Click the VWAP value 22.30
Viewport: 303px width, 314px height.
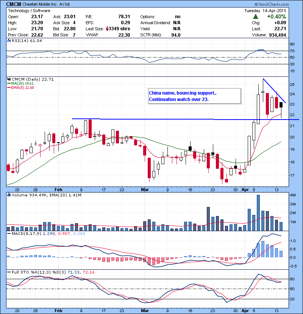pyautogui.click(x=124, y=35)
